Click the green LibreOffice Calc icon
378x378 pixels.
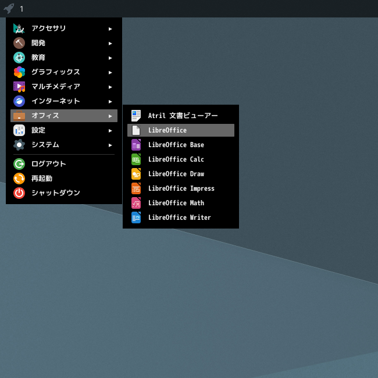click(x=136, y=159)
